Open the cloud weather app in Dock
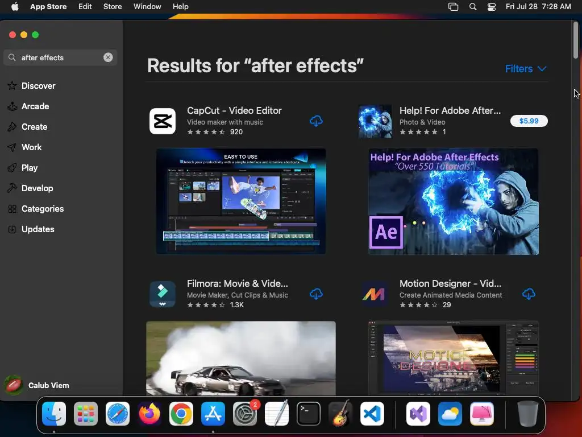The height and width of the screenshot is (437, 582). click(450, 414)
